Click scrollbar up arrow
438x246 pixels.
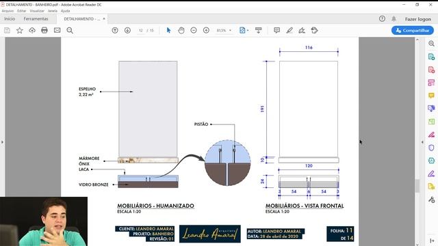coord(417,40)
